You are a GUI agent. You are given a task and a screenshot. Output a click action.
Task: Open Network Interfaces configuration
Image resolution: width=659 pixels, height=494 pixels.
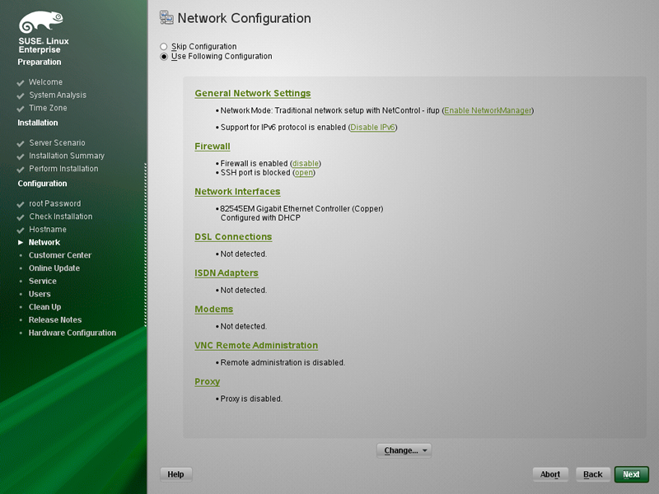coord(237,192)
